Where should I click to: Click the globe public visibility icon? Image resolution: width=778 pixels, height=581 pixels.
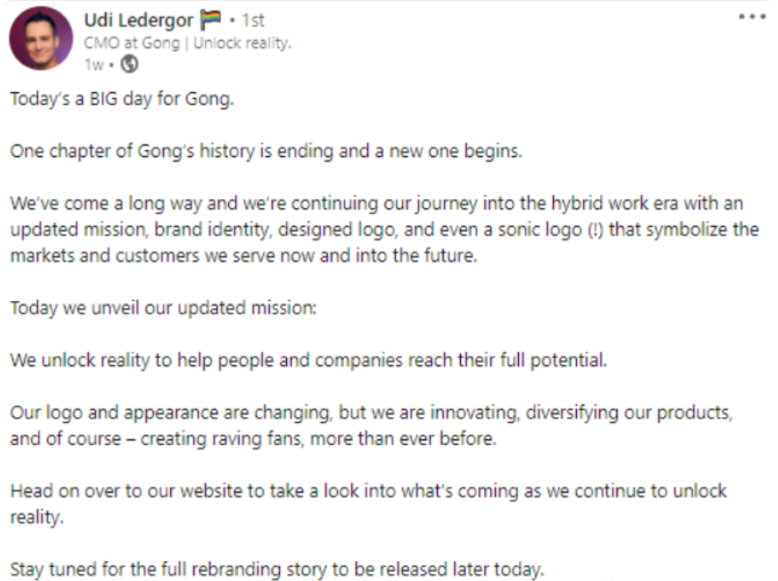(129, 64)
